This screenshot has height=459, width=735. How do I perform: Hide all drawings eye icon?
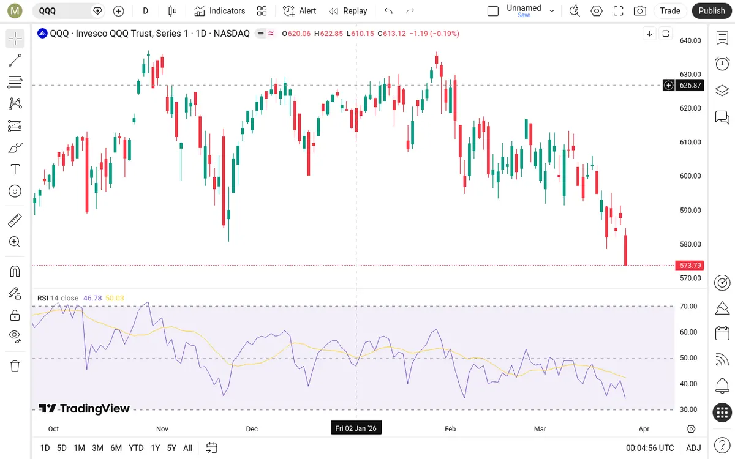(15, 336)
